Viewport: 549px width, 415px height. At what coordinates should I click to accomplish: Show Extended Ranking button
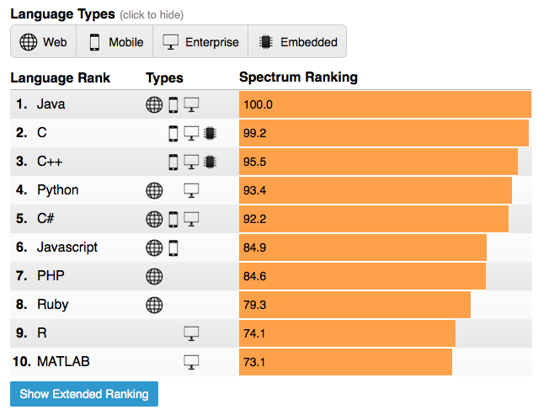[84, 394]
